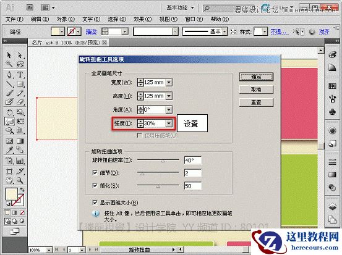Screen dimensions: 342x255
Task: Select the Line Segment tool
Action: coord(9,84)
